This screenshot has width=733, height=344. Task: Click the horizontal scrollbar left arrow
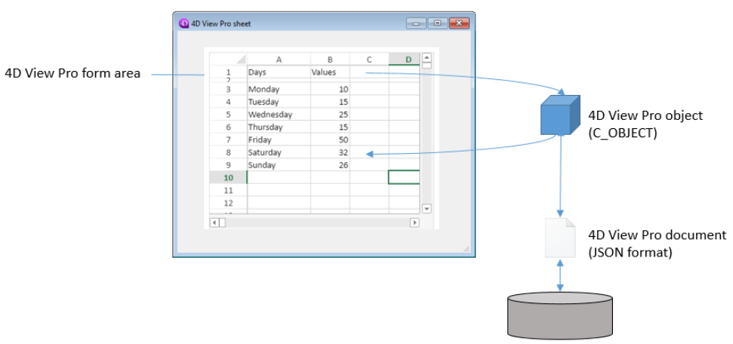tap(215, 223)
